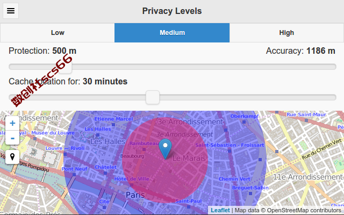
Task: Zoom out the map with minus button
Action: pos(12,138)
